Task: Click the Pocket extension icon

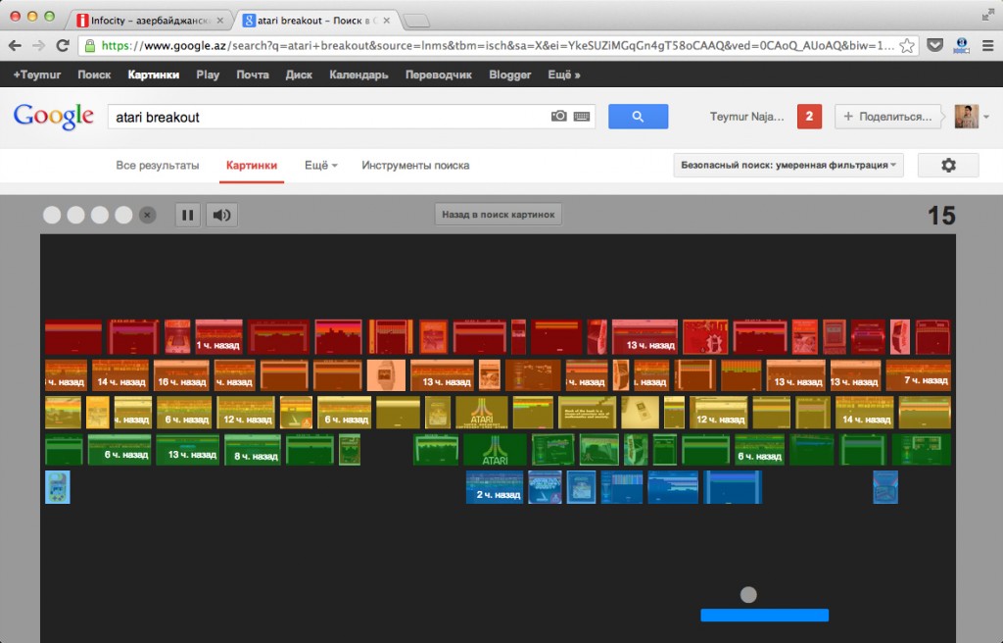Action: (934, 45)
